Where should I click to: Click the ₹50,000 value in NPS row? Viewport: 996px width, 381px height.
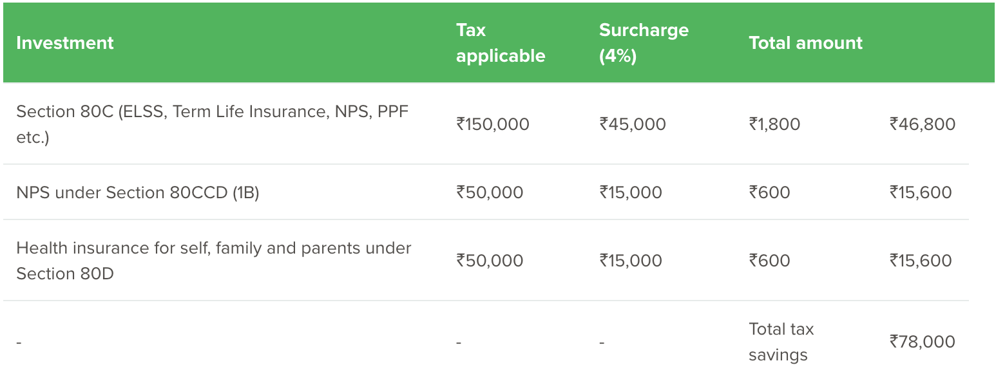tap(490, 192)
